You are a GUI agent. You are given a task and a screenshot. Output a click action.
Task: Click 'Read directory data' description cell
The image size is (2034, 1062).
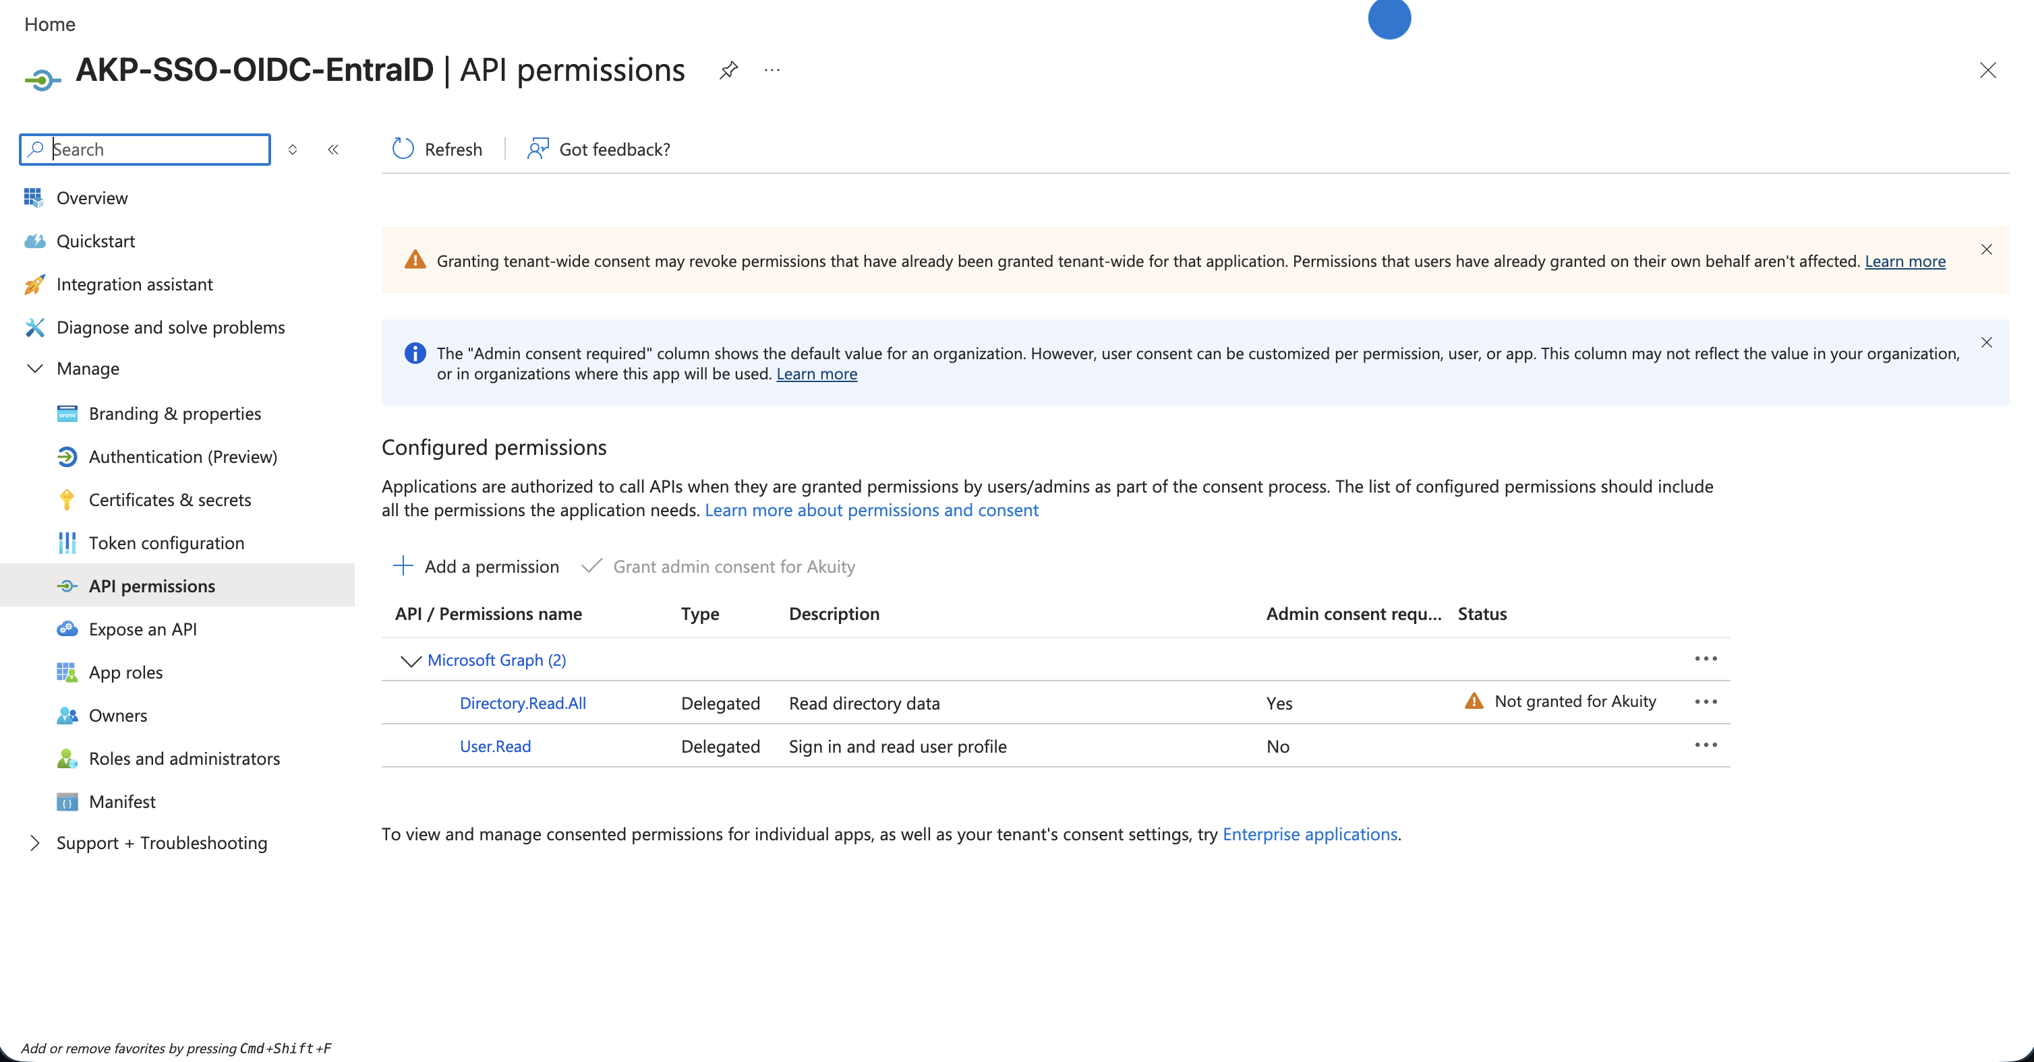864,703
